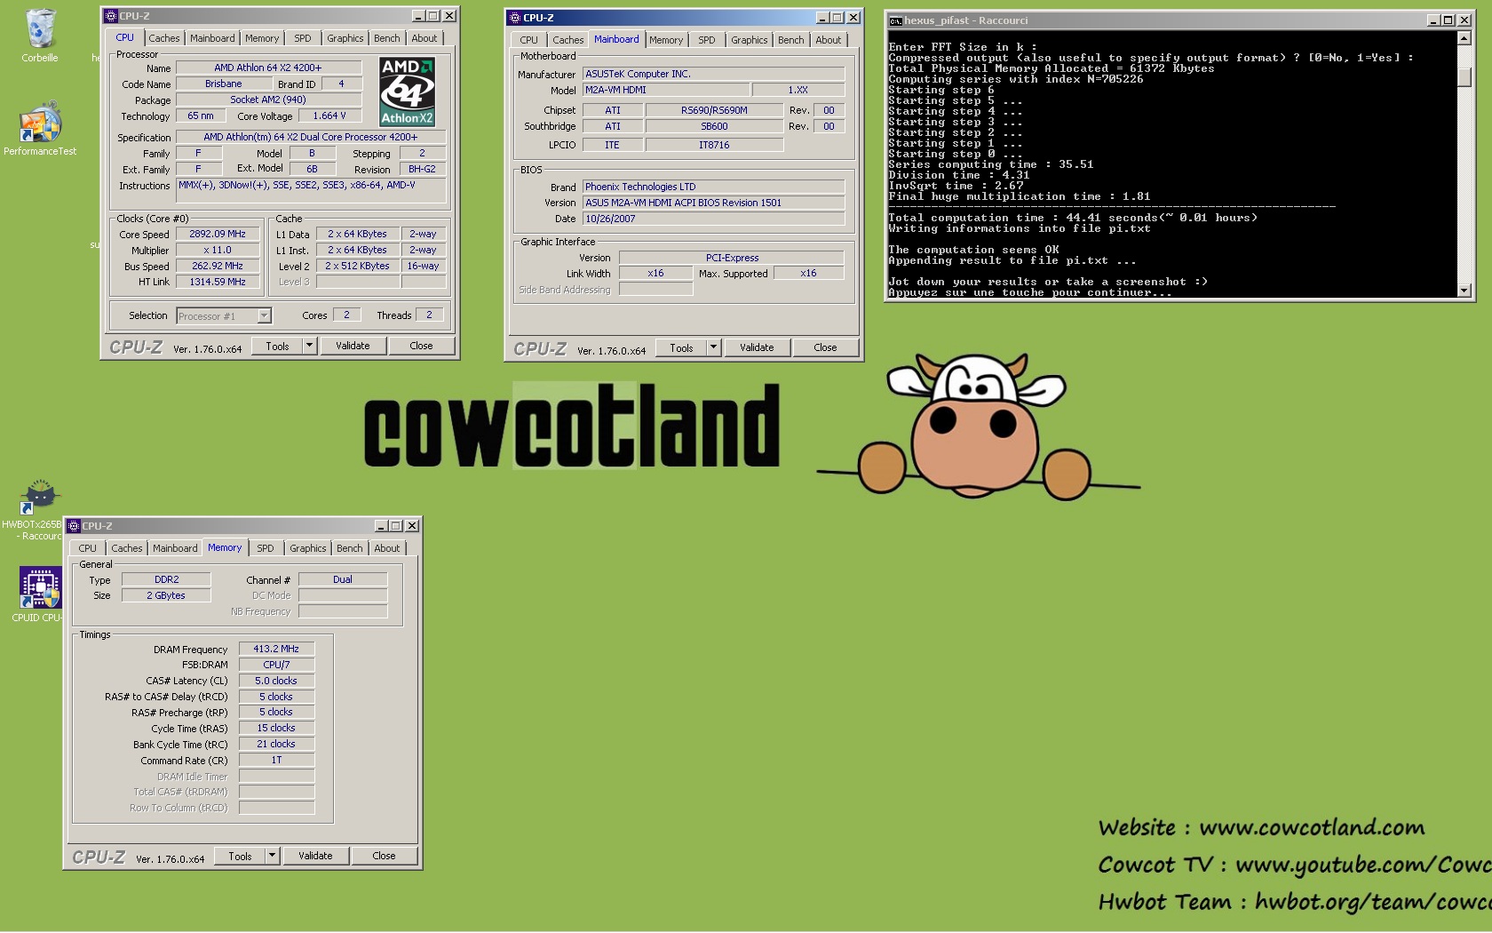Switch to Caches tab in the CPU window
This screenshot has height=933, width=1492.
tap(164, 38)
